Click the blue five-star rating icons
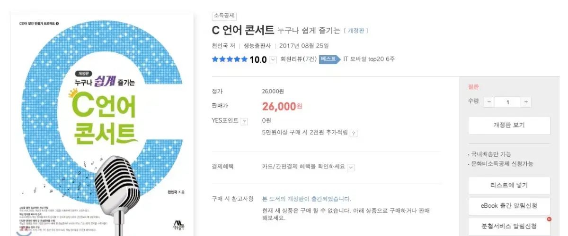The image size is (568, 236). click(x=230, y=59)
